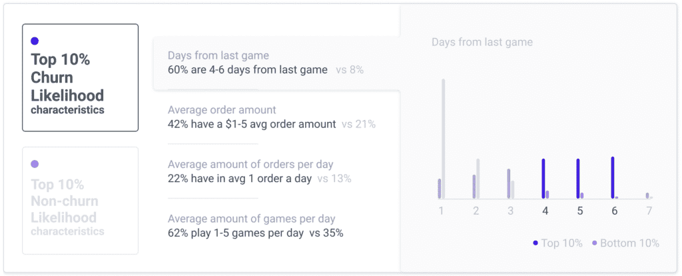Image resolution: width=682 pixels, height=276 pixels.
Task: Click the tall gray bar at day 1
Action: 444,139
